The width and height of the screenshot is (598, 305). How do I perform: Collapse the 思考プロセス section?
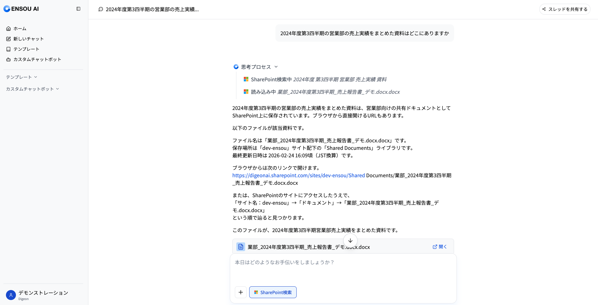click(x=256, y=67)
